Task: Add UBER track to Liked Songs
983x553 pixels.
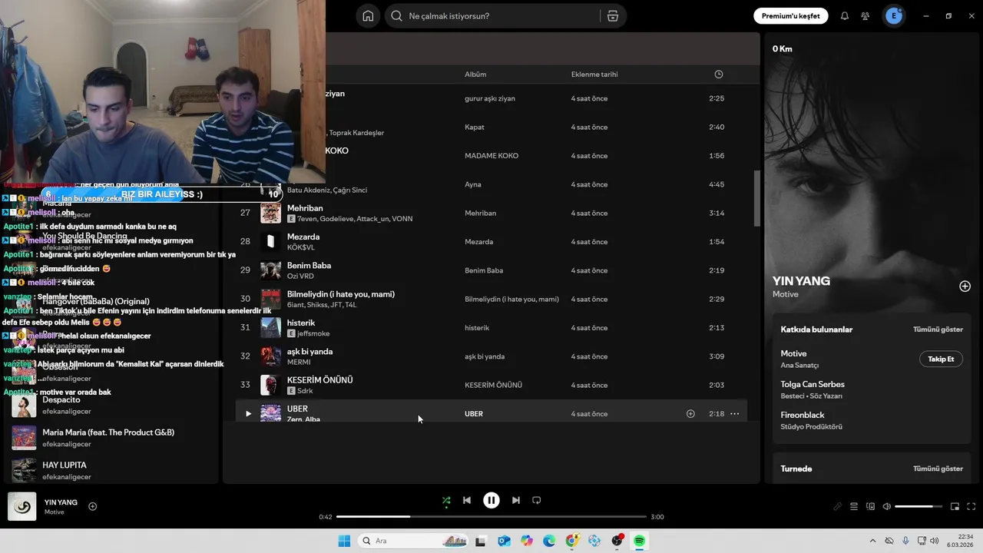Action: pyautogui.click(x=690, y=414)
